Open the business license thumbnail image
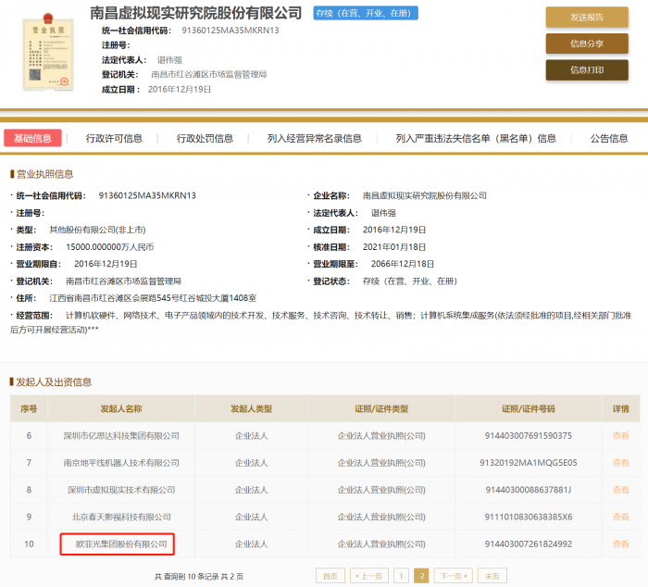Screen dimensions: 648x587 point(48,52)
